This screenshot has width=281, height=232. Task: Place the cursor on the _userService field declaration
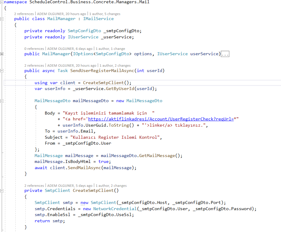click(x=117, y=37)
